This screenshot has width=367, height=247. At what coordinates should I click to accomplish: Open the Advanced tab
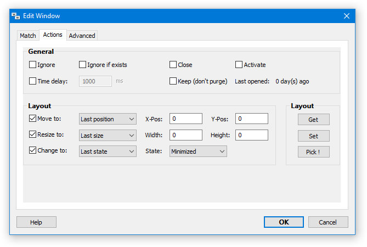(x=82, y=36)
